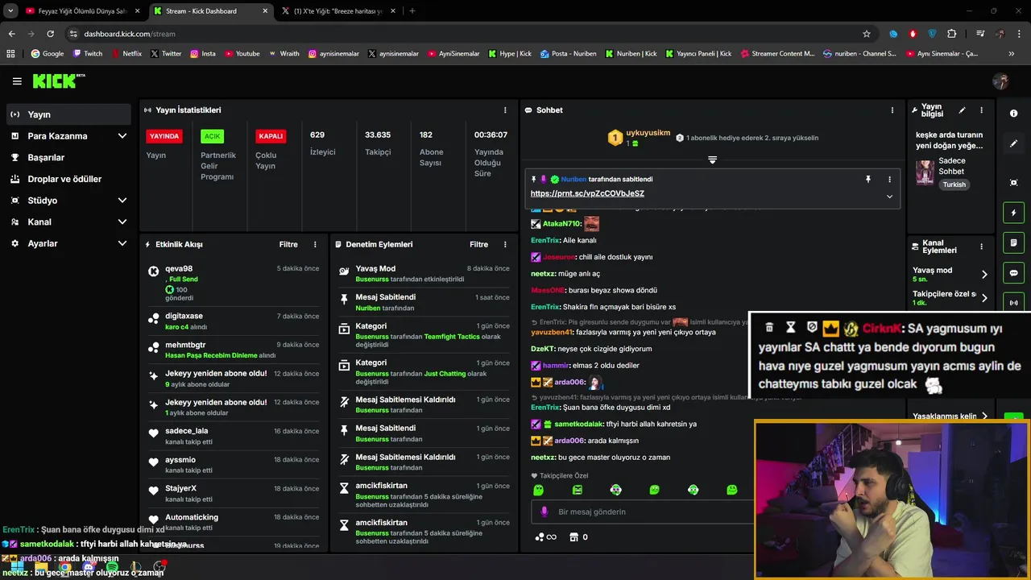Screen dimensions: 1031x580
Task: Expand the Stüdyo sidebar section
Action: click(x=68, y=201)
